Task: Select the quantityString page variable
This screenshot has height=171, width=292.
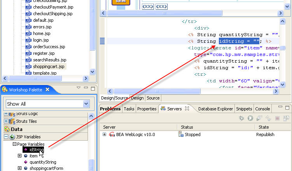Action: 43,162
